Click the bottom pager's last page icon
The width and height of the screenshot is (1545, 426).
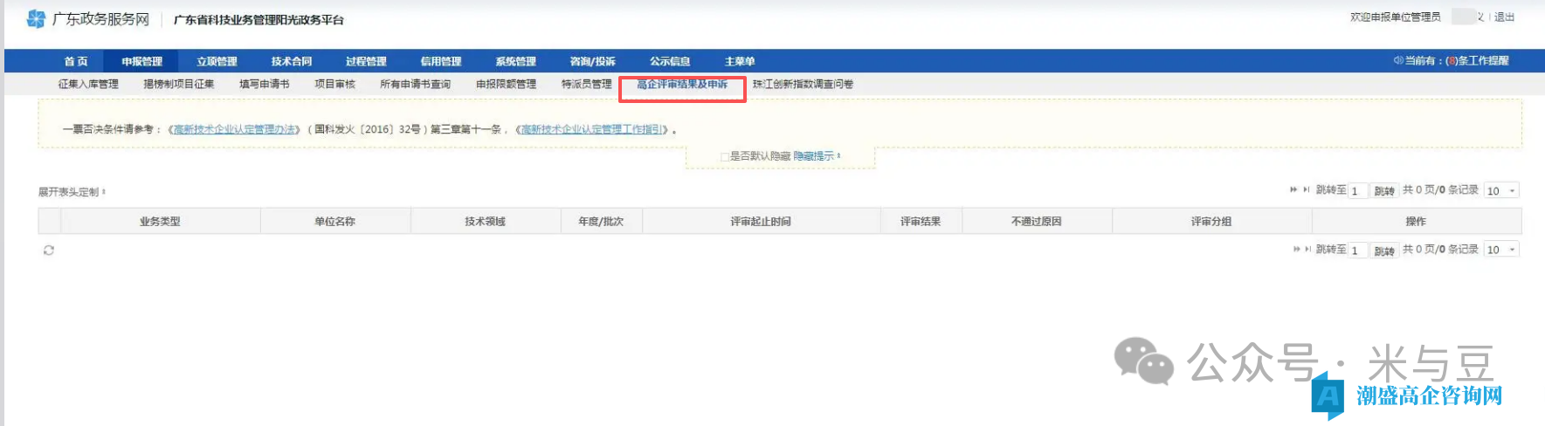(x=1307, y=250)
